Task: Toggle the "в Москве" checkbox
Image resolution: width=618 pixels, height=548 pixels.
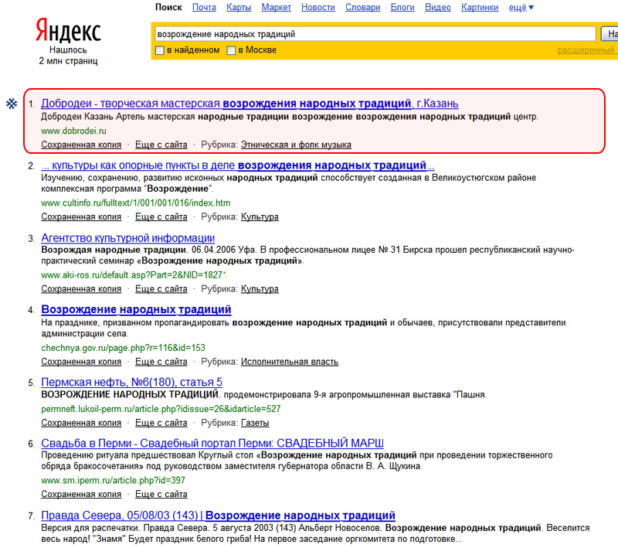Action: 230,50
